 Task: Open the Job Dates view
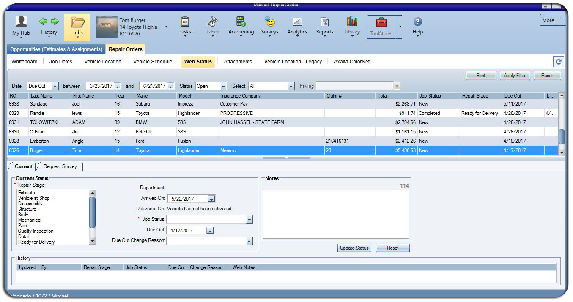pos(61,62)
